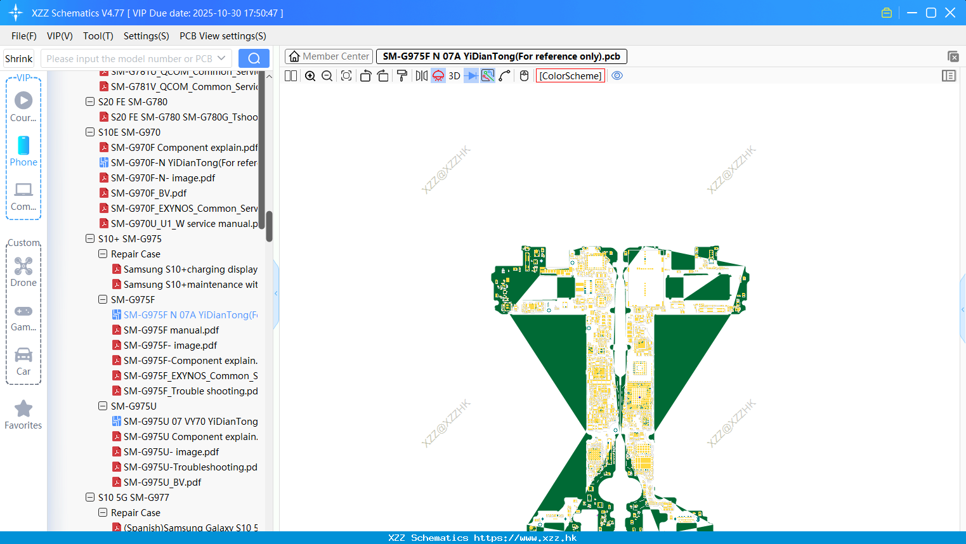966x544 pixels.
Task: Select the Game console category
Action: (23, 317)
